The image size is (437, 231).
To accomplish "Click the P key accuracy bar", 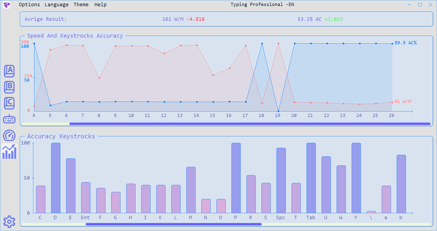I will coord(236,178).
